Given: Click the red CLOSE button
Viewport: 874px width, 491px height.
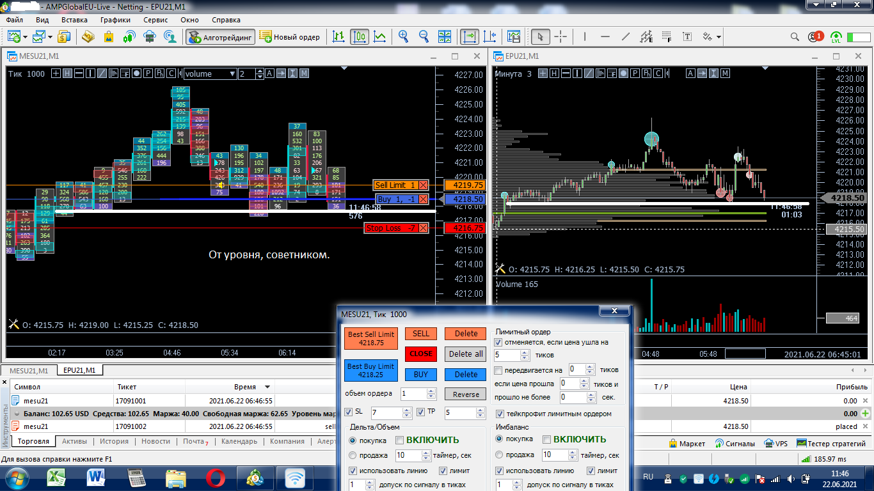Looking at the screenshot, I should [421, 354].
